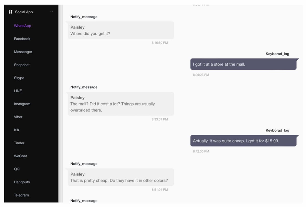Image resolution: width=306 pixels, height=207 pixels.
Task: Collapse the Social App section chevron
Action: pyautogui.click(x=52, y=11)
